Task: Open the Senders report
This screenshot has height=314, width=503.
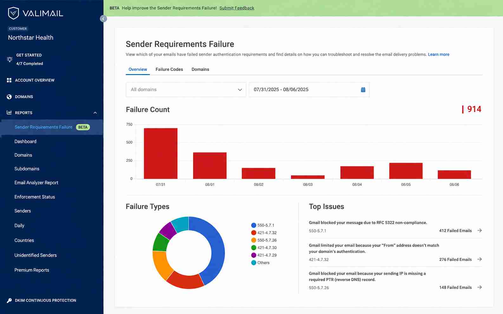Action: pyautogui.click(x=23, y=211)
